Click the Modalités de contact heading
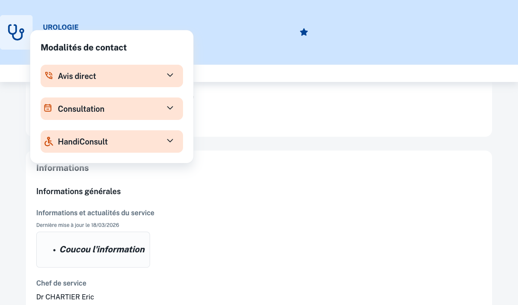The height and width of the screenshot is (305, 518). tap(84, 47)
